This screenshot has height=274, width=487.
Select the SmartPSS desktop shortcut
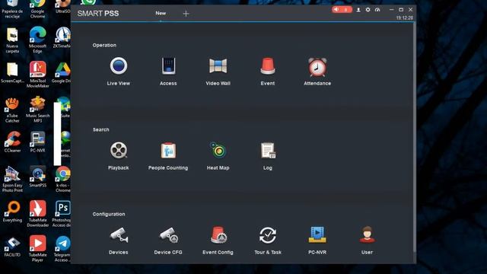tap(37, 177)
